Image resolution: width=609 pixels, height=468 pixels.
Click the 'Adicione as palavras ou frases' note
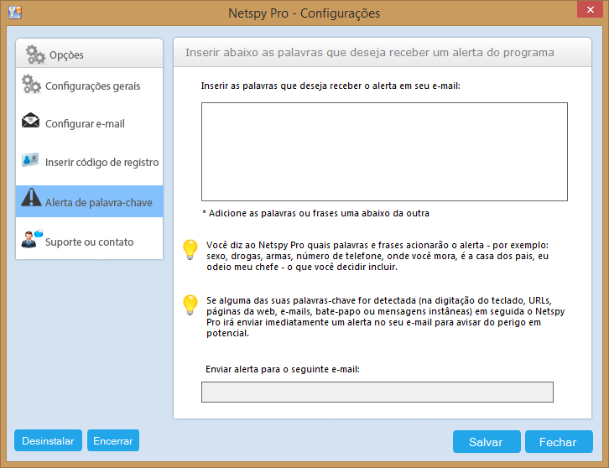click(x=315, y=213)
